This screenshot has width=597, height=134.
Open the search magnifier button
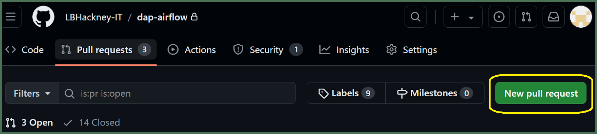(x=416, y=17)
